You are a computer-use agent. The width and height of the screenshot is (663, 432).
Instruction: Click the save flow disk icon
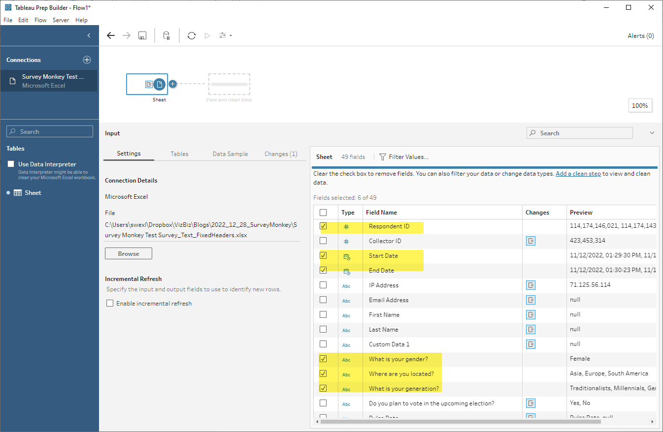[x=142, y=35]
